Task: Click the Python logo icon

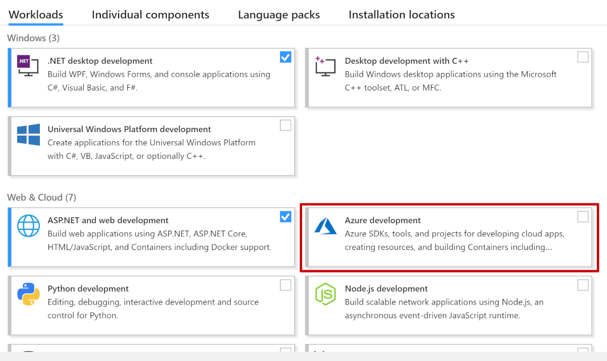Action: tap(28, 294)
